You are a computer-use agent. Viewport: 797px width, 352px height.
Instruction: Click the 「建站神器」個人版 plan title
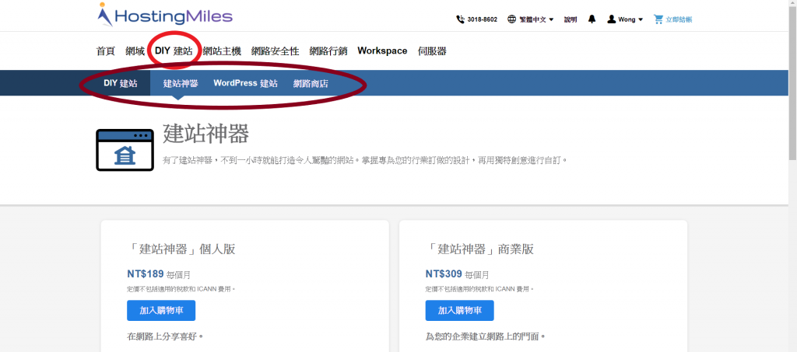[181, 249]
